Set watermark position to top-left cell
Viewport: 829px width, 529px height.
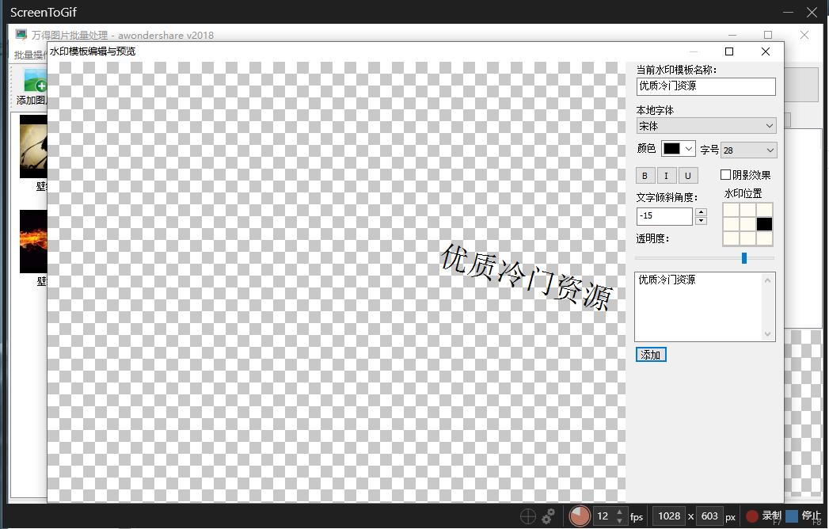click(x=731, y=210)
